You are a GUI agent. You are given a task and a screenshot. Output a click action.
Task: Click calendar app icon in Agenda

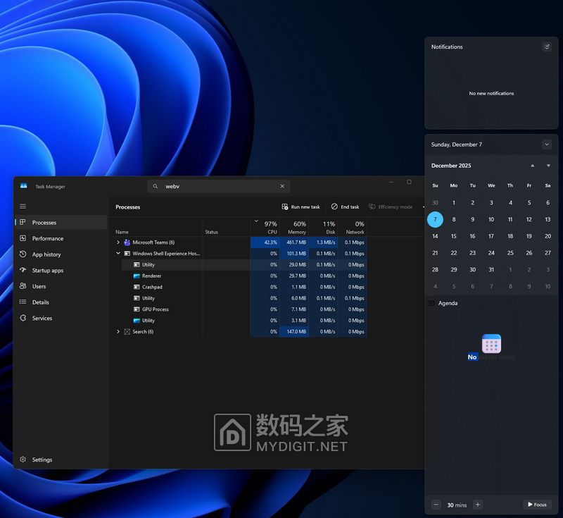[491, 344]
